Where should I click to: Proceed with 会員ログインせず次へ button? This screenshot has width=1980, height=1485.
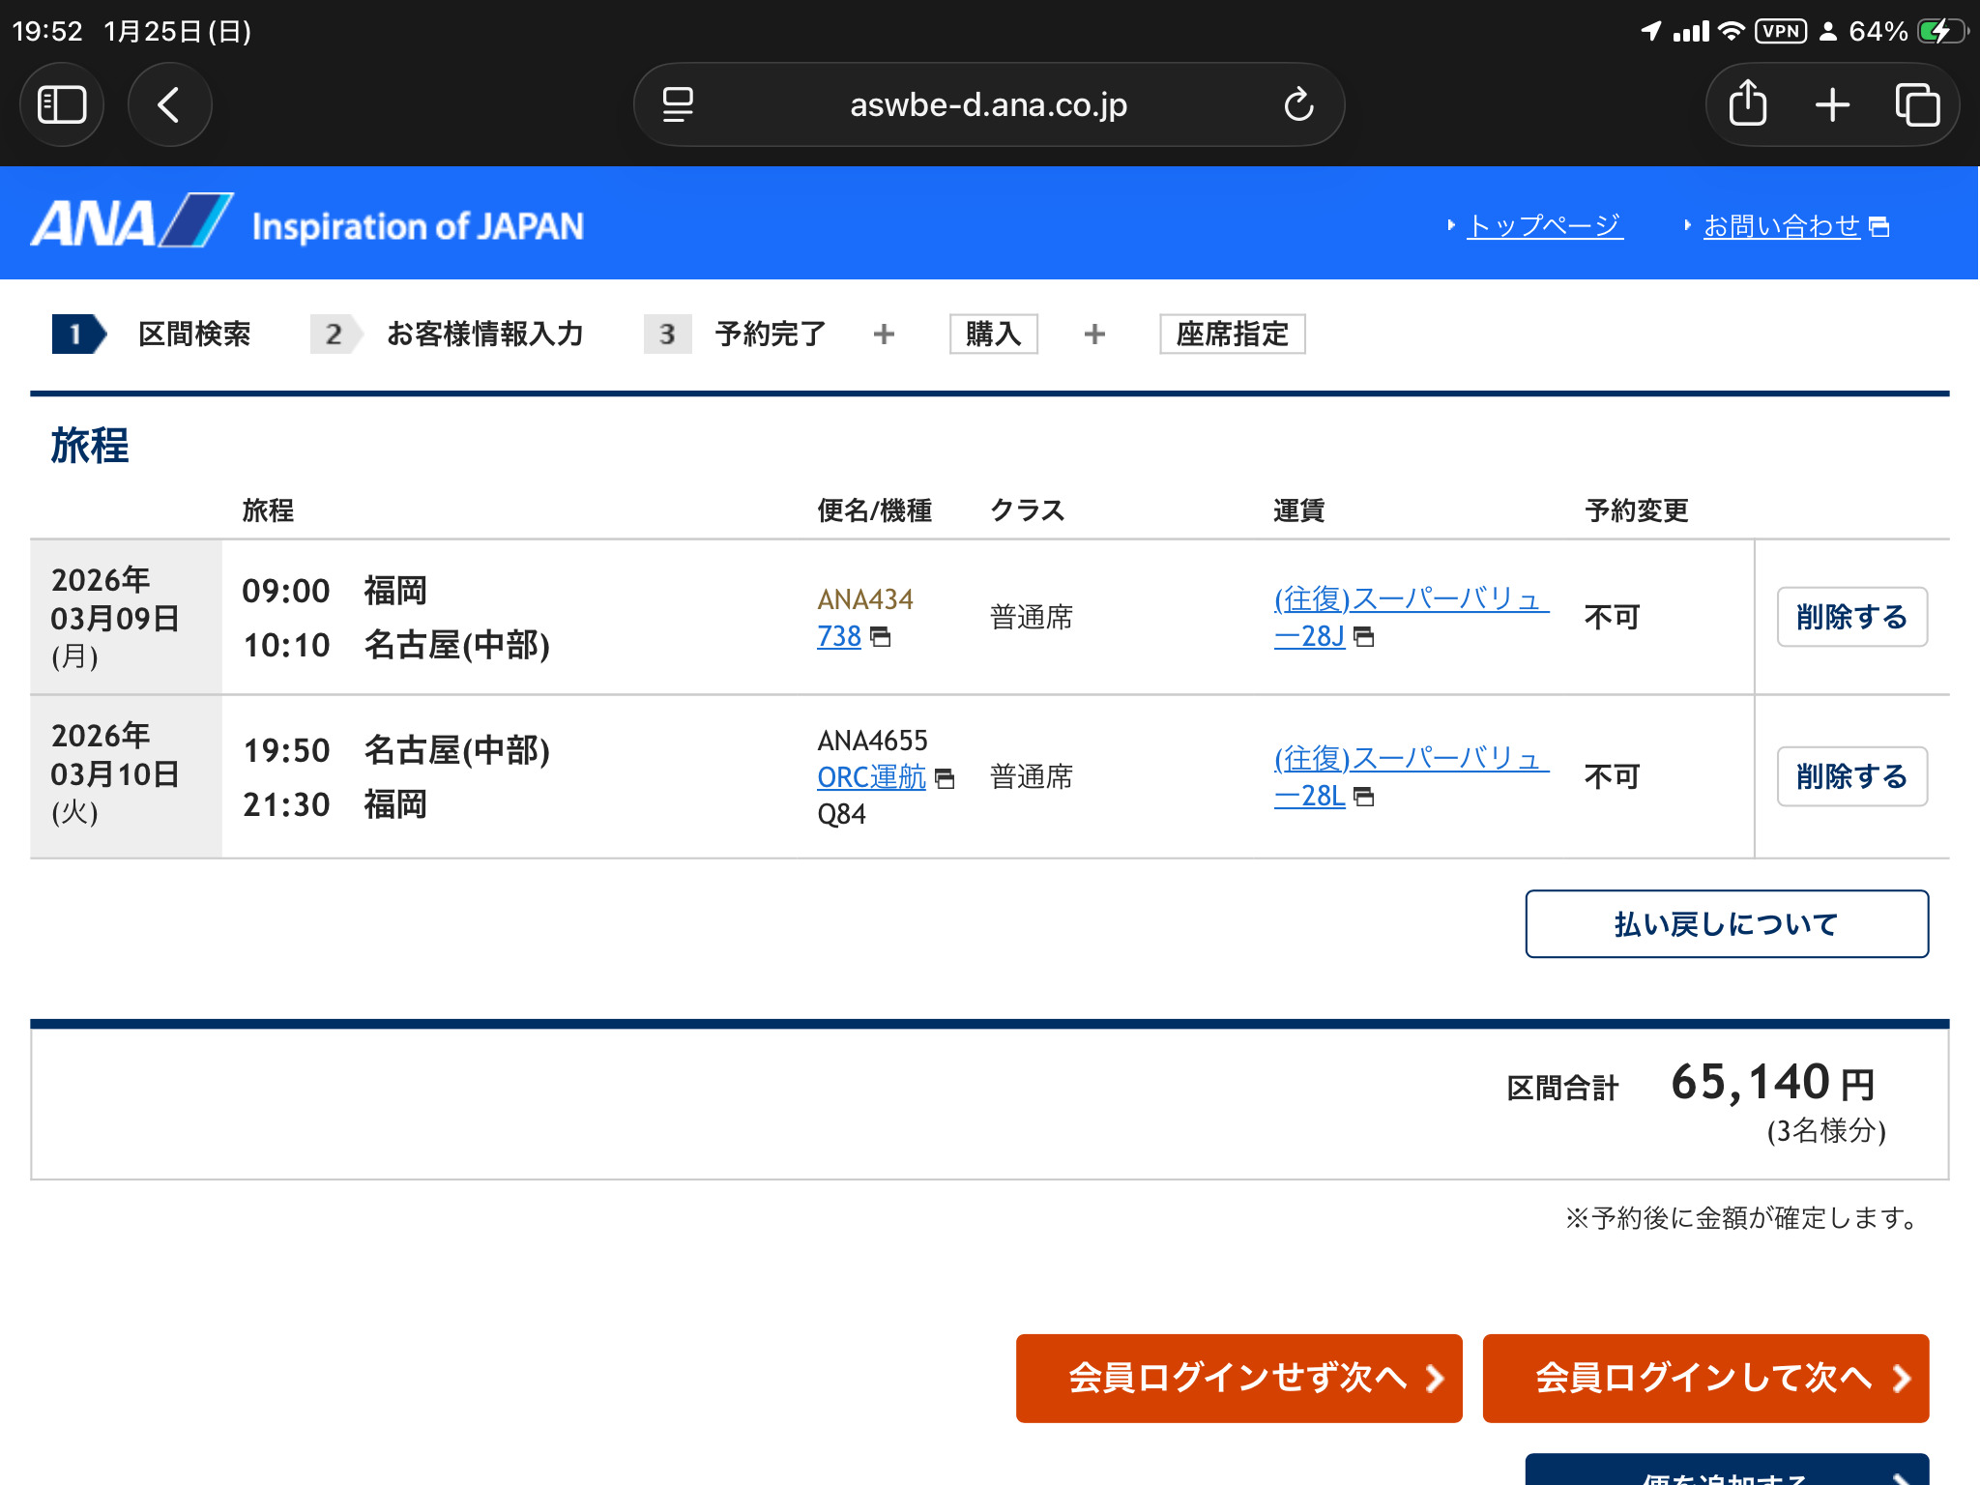(x=1238, y=1378)
